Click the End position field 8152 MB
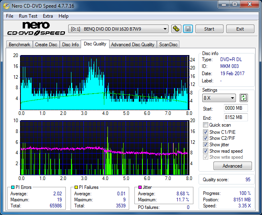 coord(236,117)
